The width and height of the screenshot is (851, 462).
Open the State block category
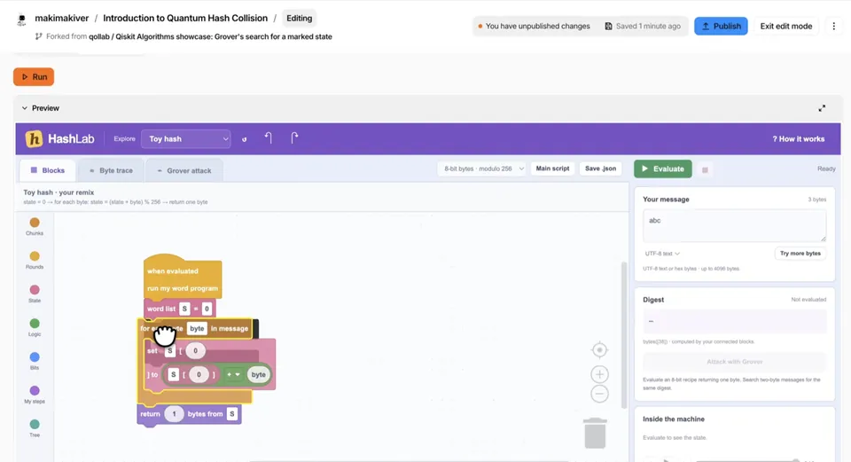coord(35,294)
